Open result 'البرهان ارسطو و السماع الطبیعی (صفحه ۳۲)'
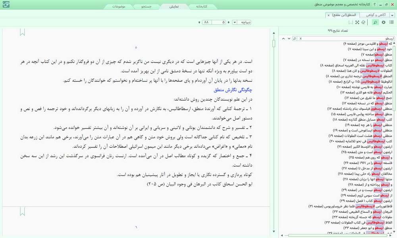Screen dimensions: 397x238 [362, 212]
